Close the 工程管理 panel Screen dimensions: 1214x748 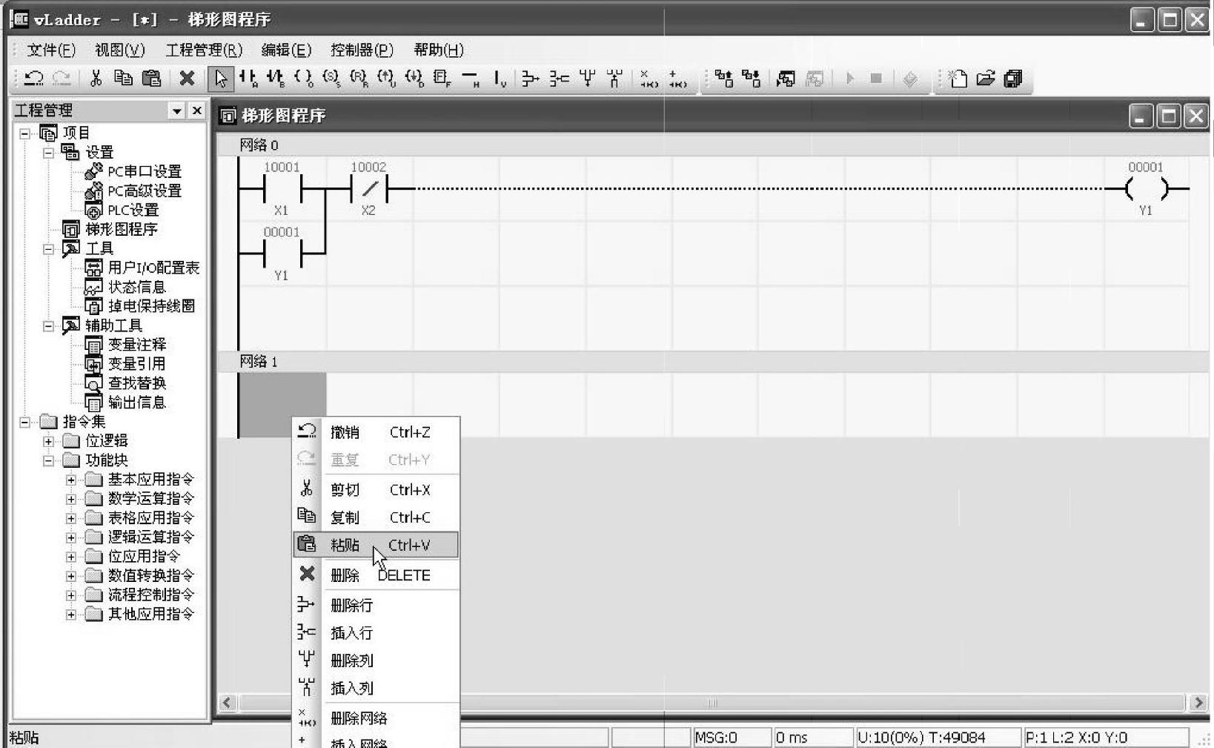196,110
